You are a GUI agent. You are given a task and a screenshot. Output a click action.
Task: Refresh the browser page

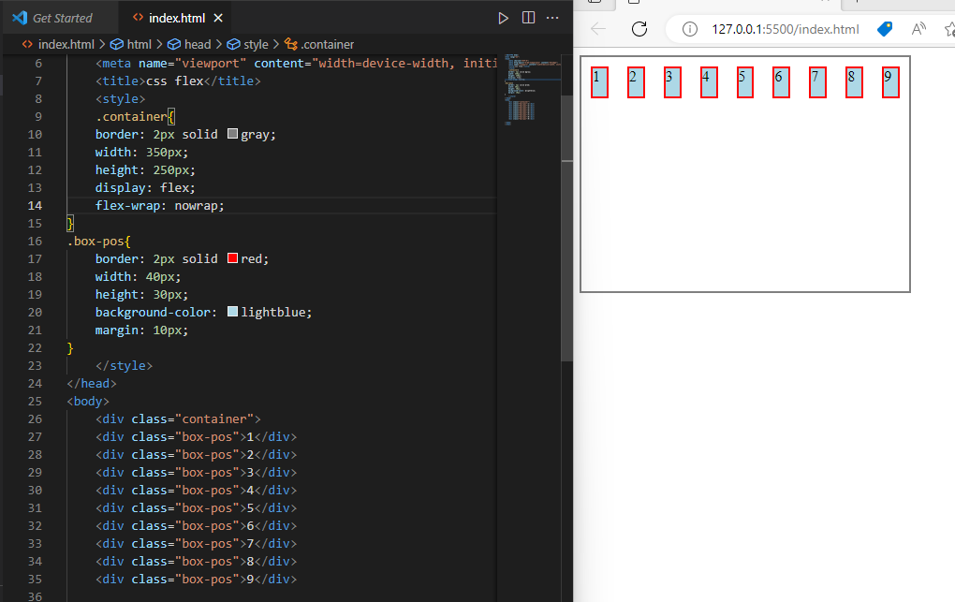(639, 29)
